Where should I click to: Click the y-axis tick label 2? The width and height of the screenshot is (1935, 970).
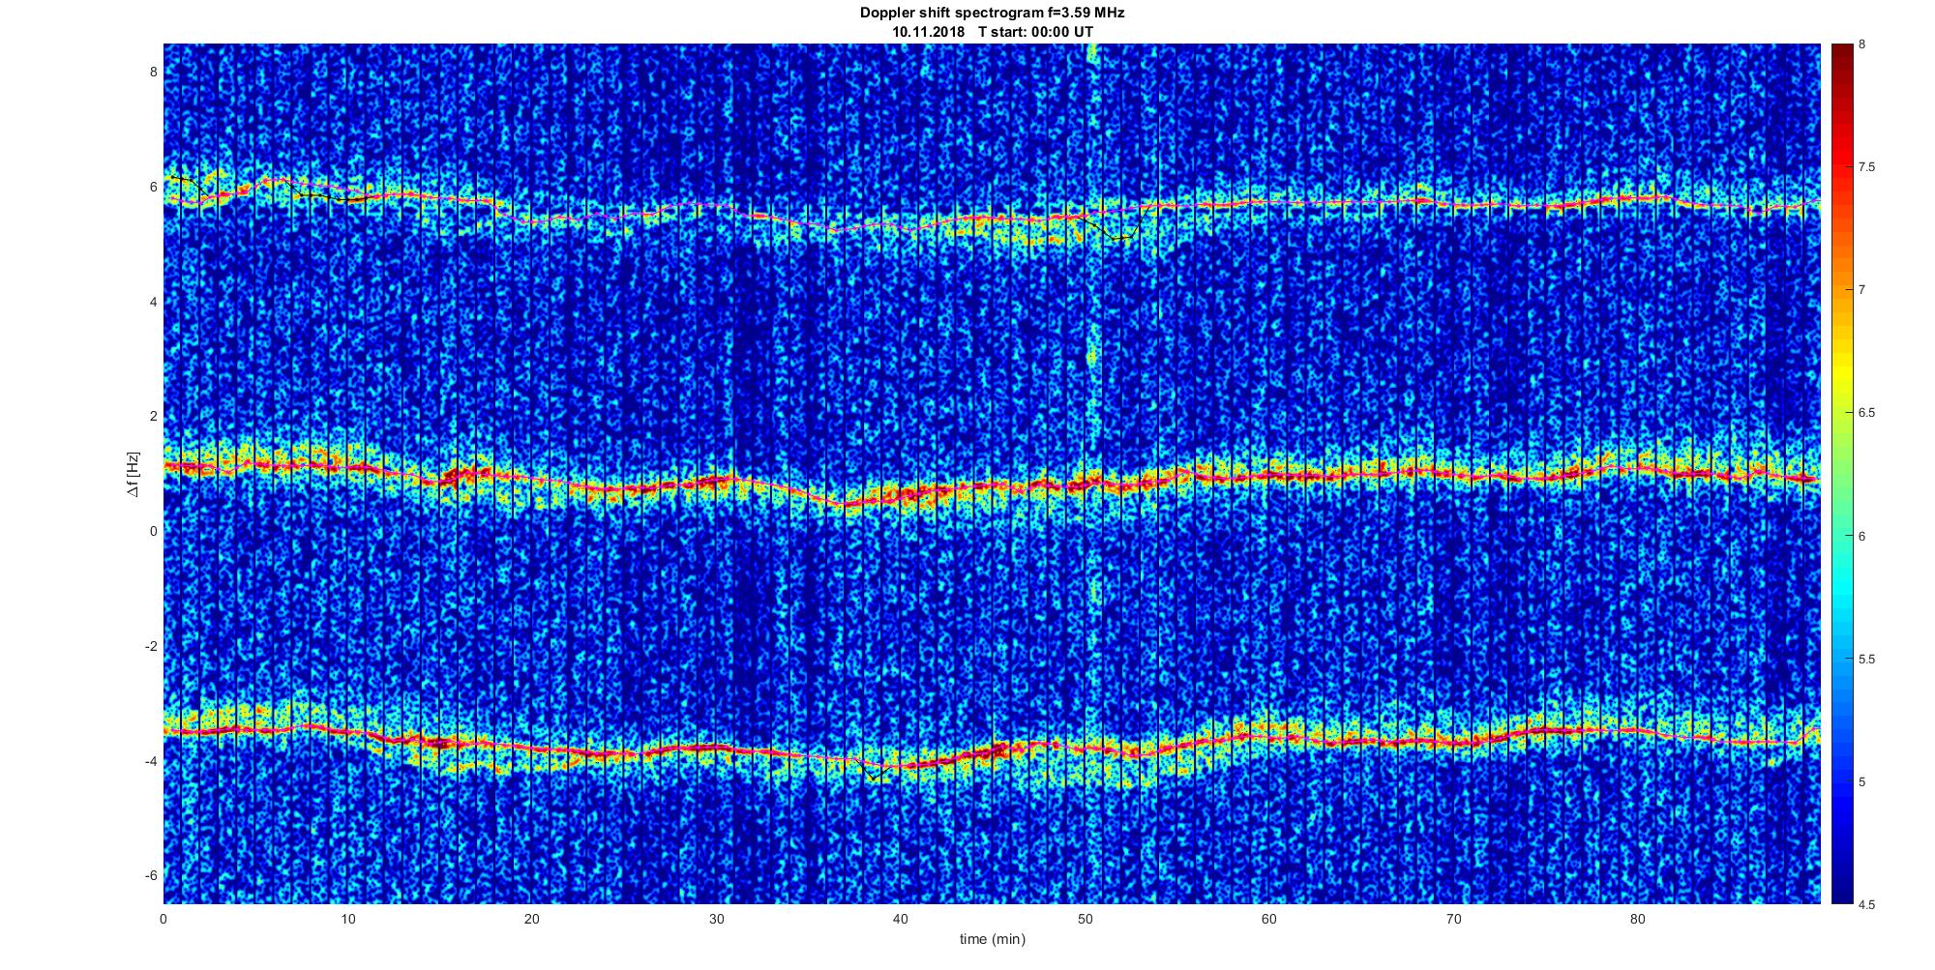point(152,416)
